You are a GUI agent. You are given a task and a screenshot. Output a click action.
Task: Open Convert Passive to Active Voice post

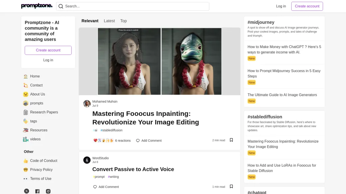(x=133, y=169)
